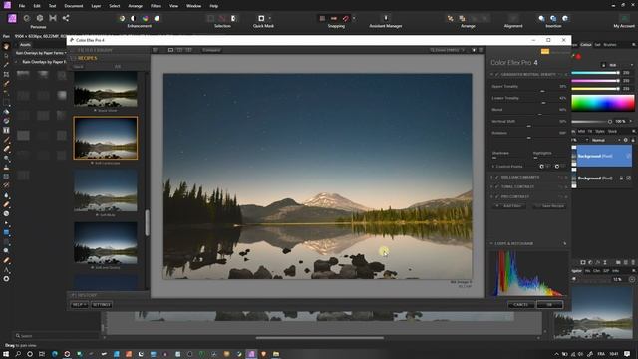Click the Settings button in Color Efex
The width and height of the screenshot is (638, 359).
coord(102,305)
